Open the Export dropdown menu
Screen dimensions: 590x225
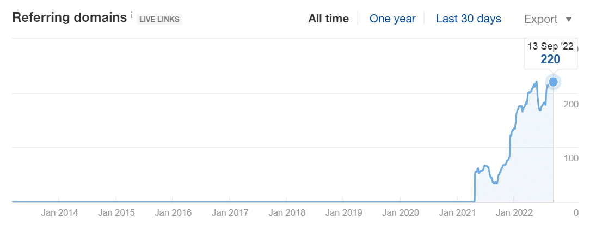coord(548,19)
